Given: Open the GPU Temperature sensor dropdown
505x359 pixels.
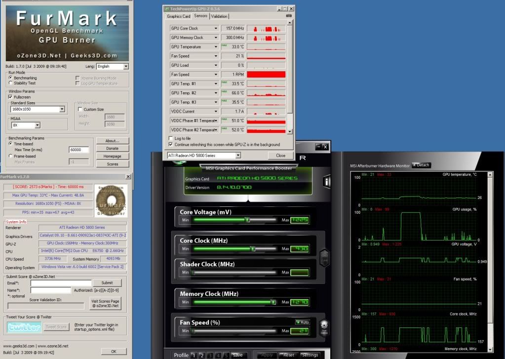Looking at the screenshot, I should coord(194,47).
